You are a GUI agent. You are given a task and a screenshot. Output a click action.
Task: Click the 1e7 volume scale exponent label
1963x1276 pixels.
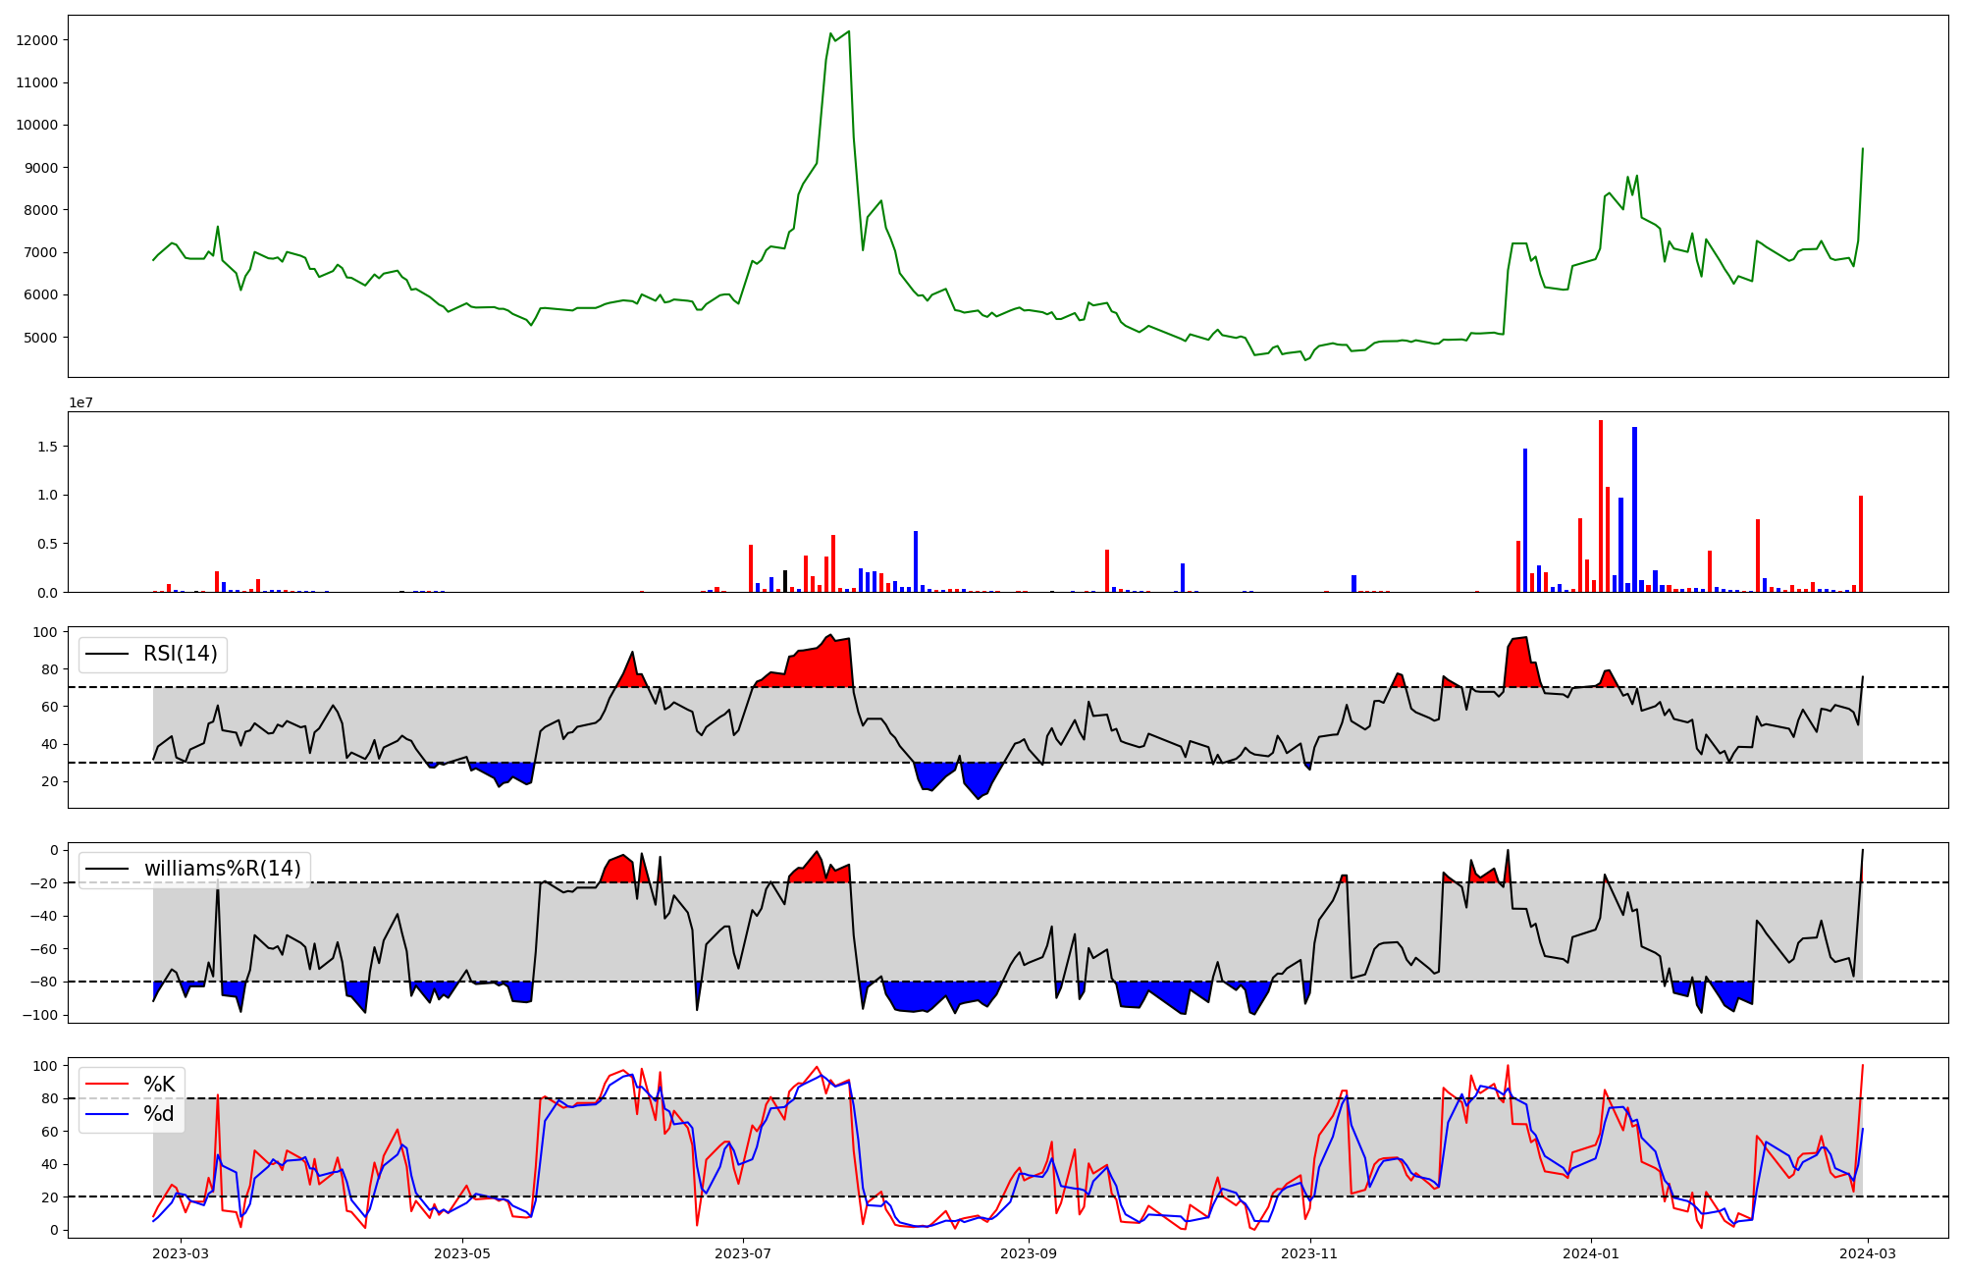click(x=80, y=402)
